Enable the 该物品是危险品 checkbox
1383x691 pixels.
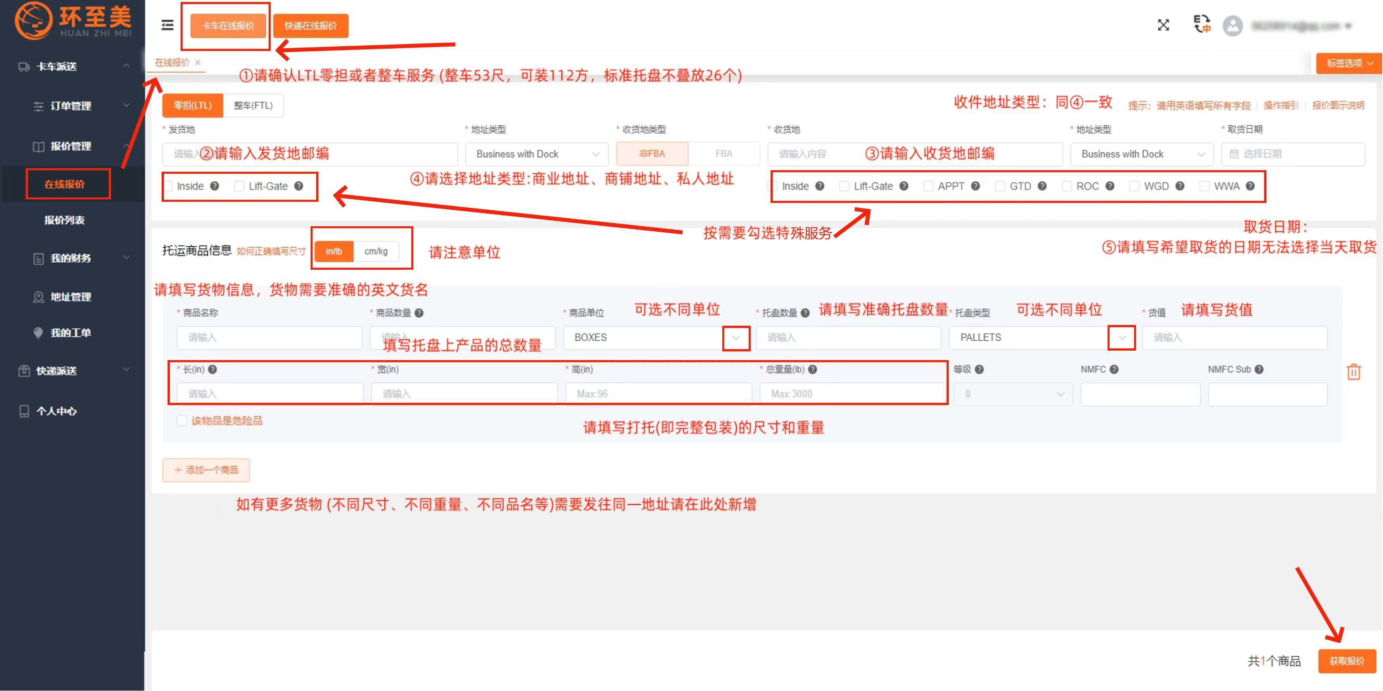[x=182, y=421]
